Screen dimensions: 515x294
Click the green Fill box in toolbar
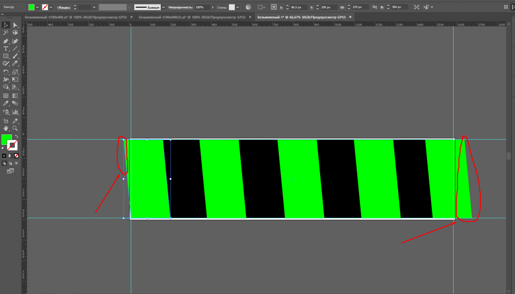pos(6,139)
